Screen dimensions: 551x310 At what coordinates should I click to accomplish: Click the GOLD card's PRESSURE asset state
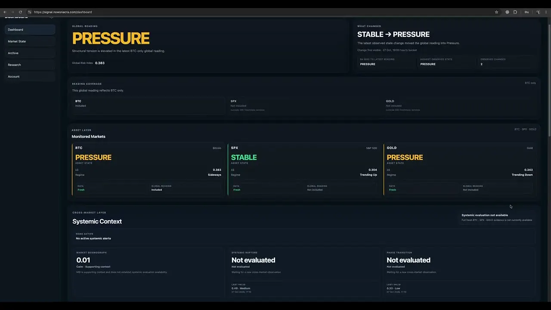(405, 158)
